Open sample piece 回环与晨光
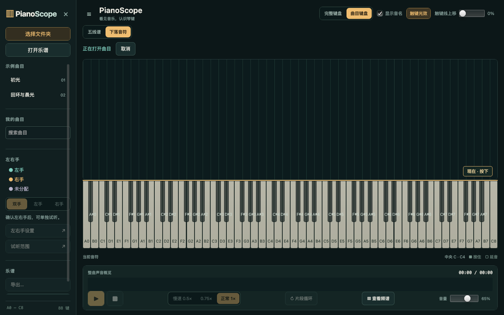Image resolution: width=504 pixels, height=315 pixels. pyautogui.click(x=38, y=95)
